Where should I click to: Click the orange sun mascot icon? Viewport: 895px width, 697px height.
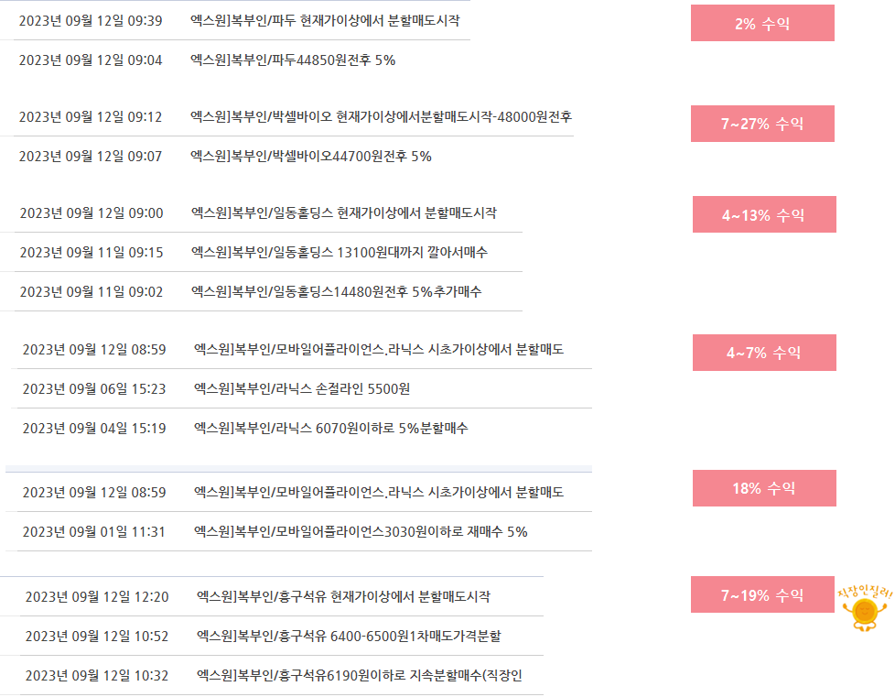click(865, 612)
